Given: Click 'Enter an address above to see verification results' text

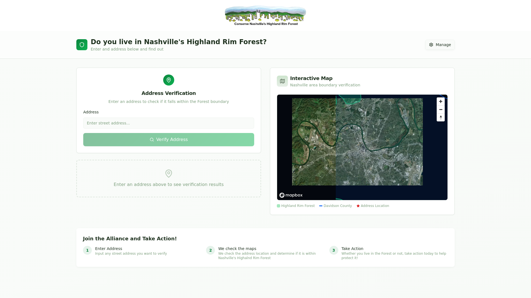Looking at the screenshot, I should coord(169,185).
